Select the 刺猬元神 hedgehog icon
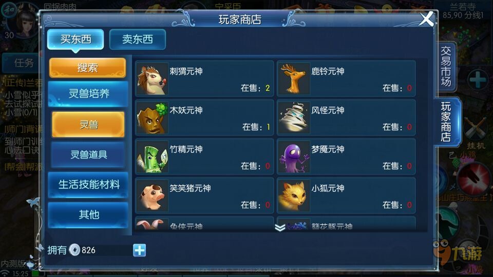 click(x=152, y=79)
